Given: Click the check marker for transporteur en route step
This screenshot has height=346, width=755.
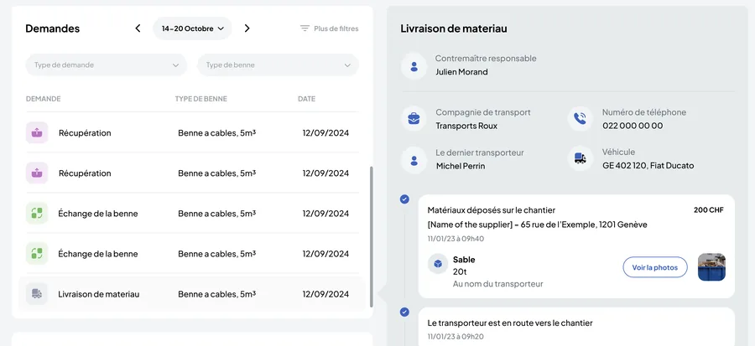Looking at the screenshot, I should click(404, 312).
